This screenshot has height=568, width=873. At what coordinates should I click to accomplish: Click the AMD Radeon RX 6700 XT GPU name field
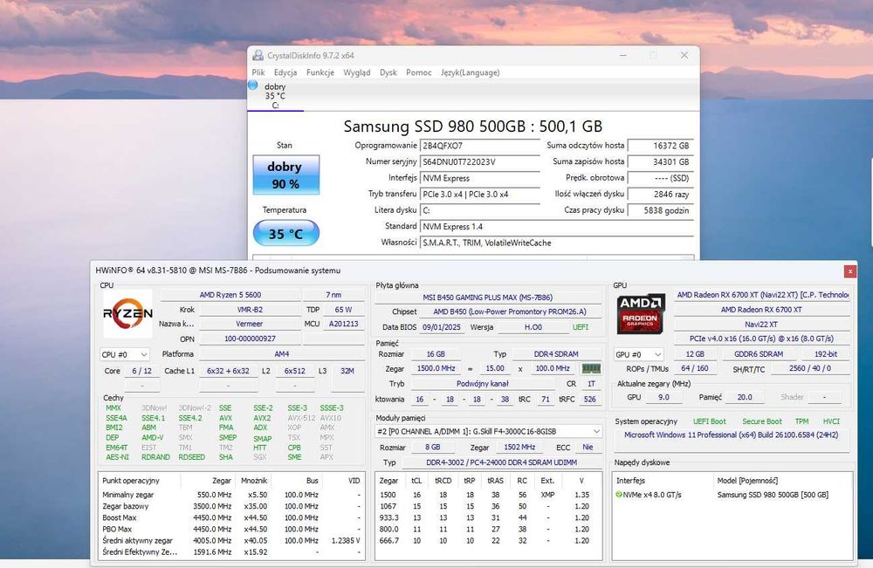click(761, 310)
